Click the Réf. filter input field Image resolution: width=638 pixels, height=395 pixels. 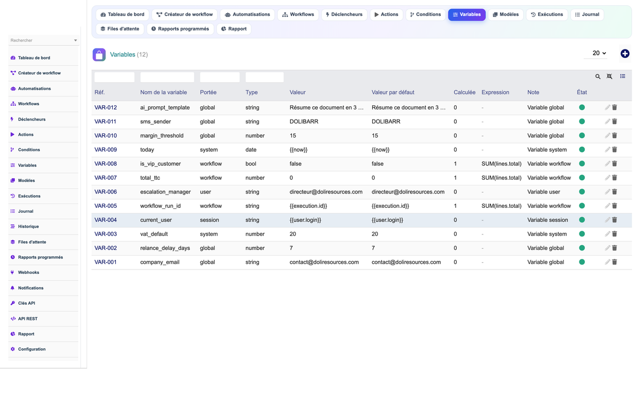(x=114, y=77)
